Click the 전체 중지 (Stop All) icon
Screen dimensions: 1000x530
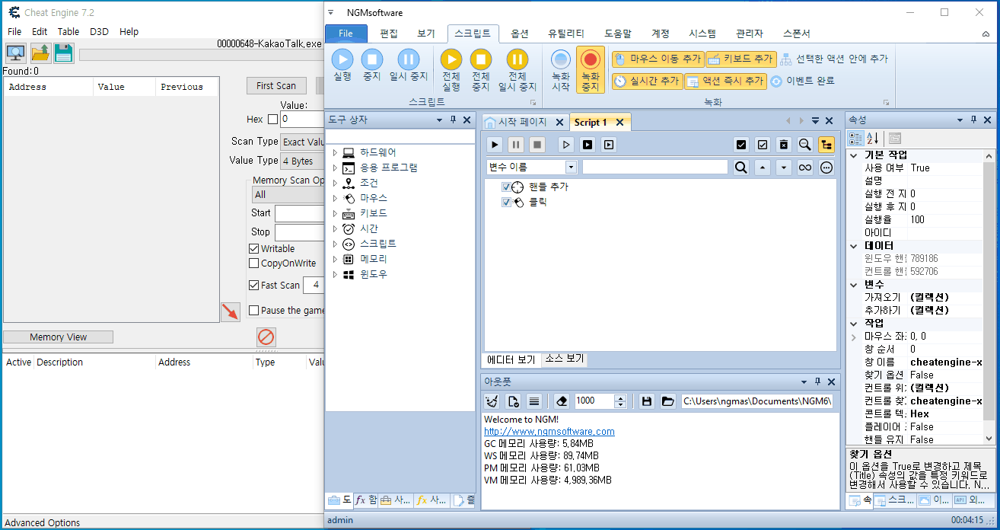481,59
